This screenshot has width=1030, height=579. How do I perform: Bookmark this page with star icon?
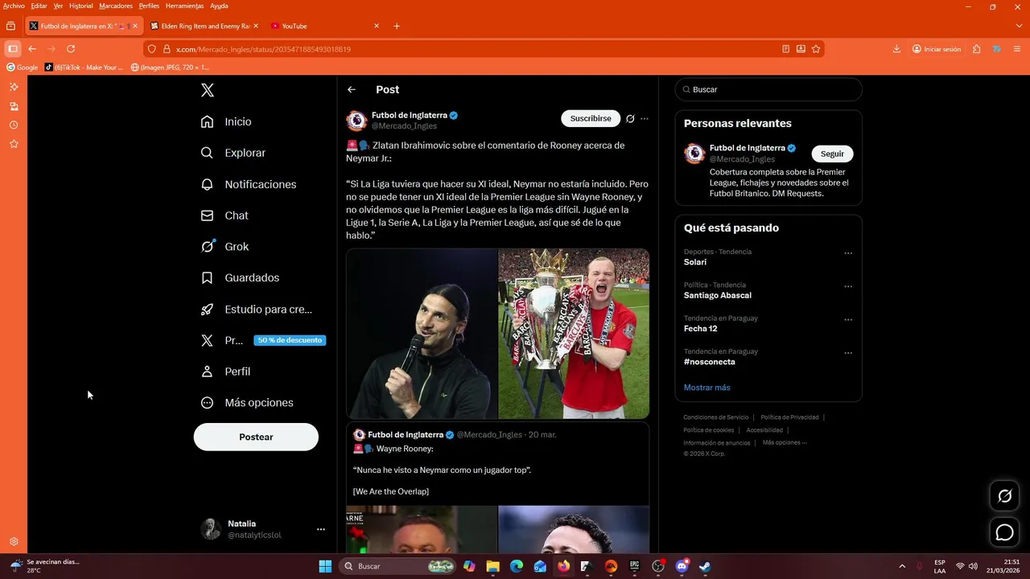click(x=816, y=49)
